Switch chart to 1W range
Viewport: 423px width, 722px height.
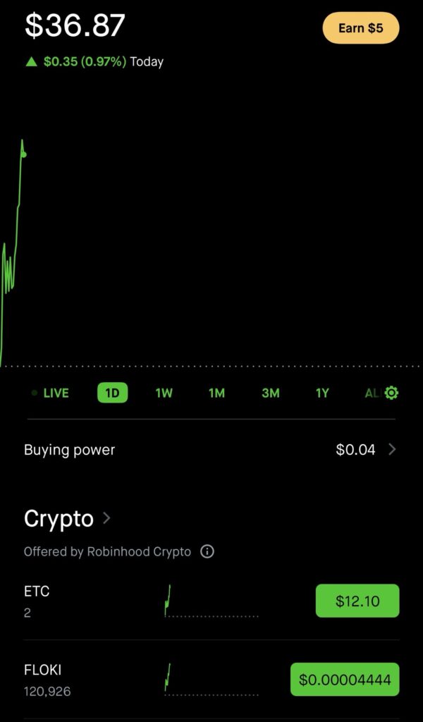164,393
